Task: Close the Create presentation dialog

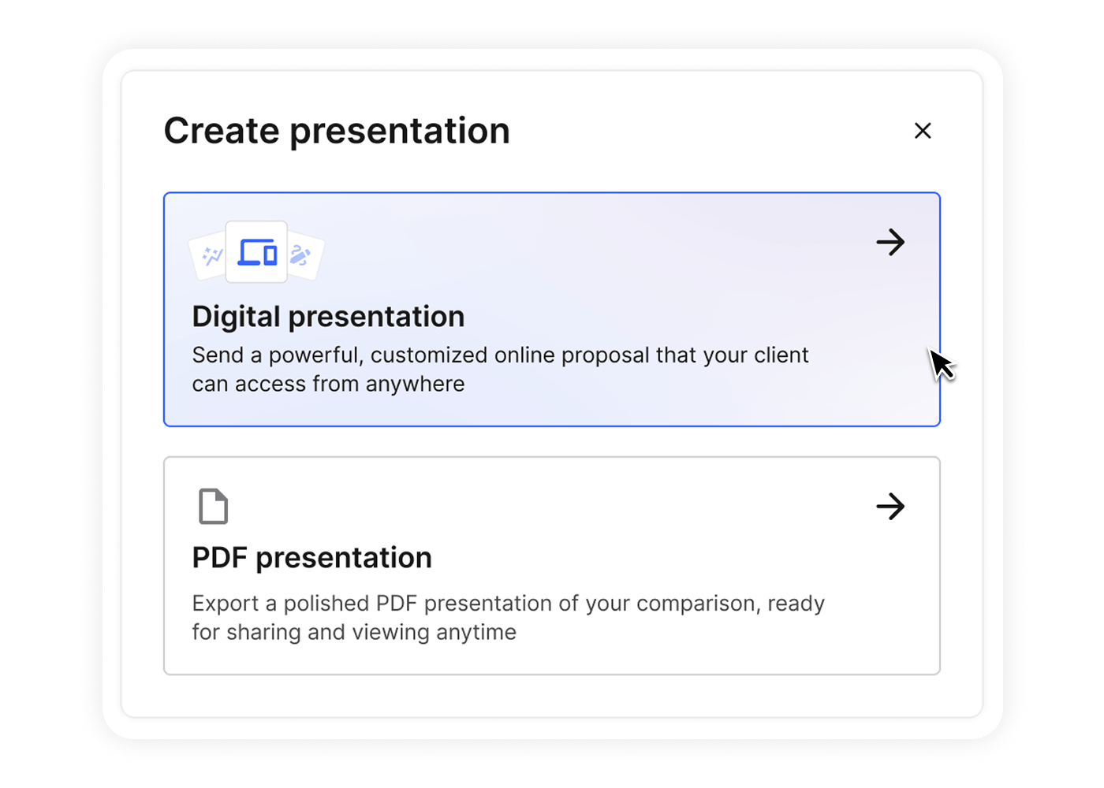Action: tap(923, 131)
